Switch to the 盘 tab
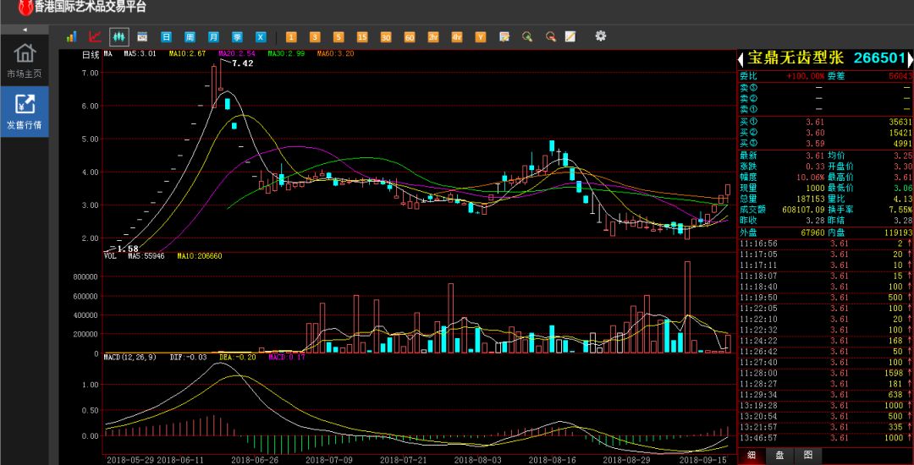This screenshot has height=465, width=914. point(780,455)
